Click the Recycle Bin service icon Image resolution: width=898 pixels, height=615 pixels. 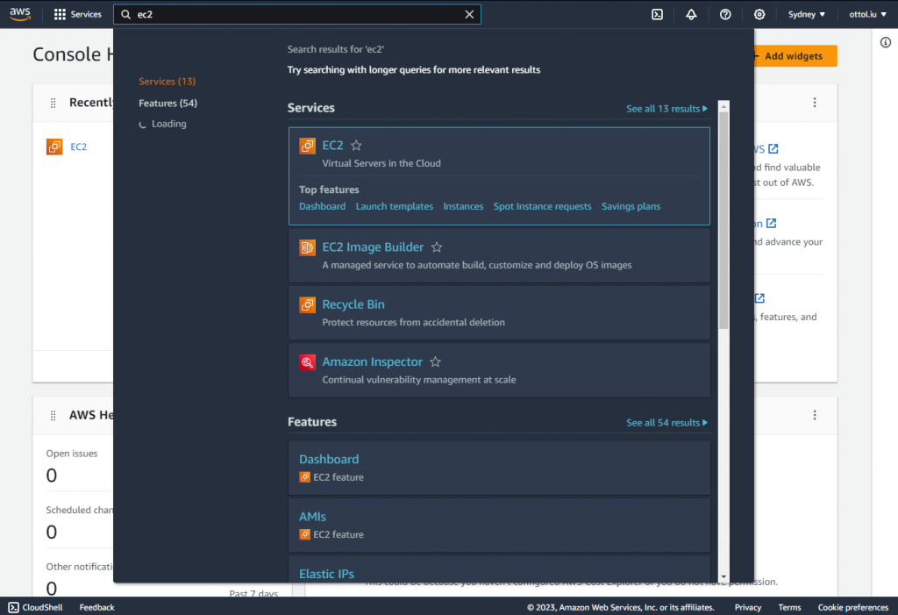tap(308, 305)
